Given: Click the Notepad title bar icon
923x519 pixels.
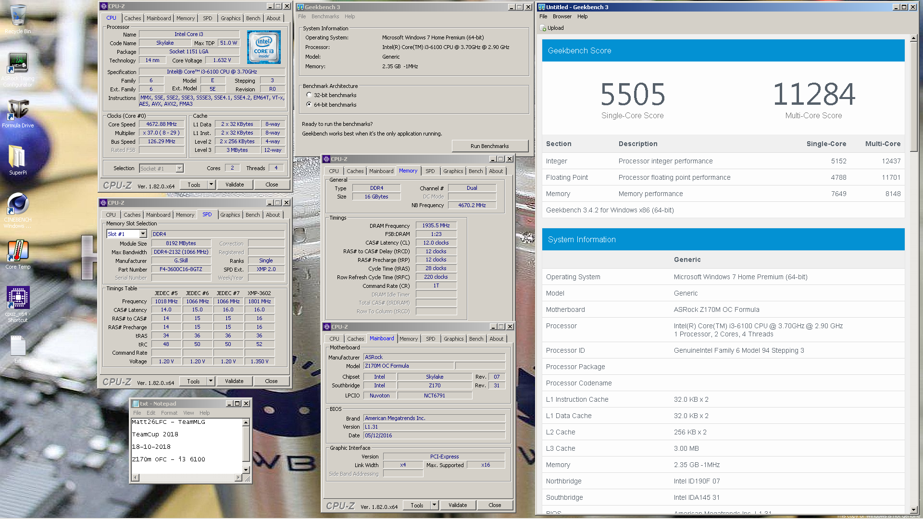Looking at the screenshot, I should point(136,404).
